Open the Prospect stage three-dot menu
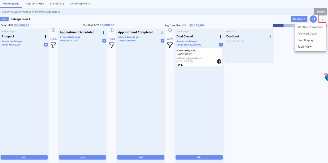The image size is (328, 163). coord(45,37)
